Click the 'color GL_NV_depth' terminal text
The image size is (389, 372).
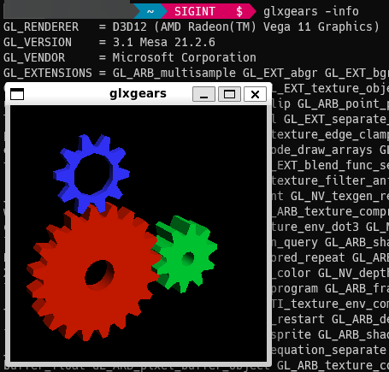click(333, 273)
